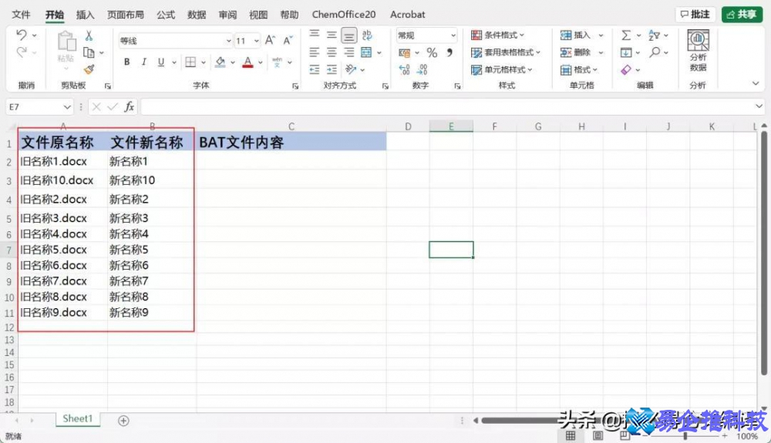This screenshot has width=771, height=443.
Task: Click the Copy icon
Action: 89,52
